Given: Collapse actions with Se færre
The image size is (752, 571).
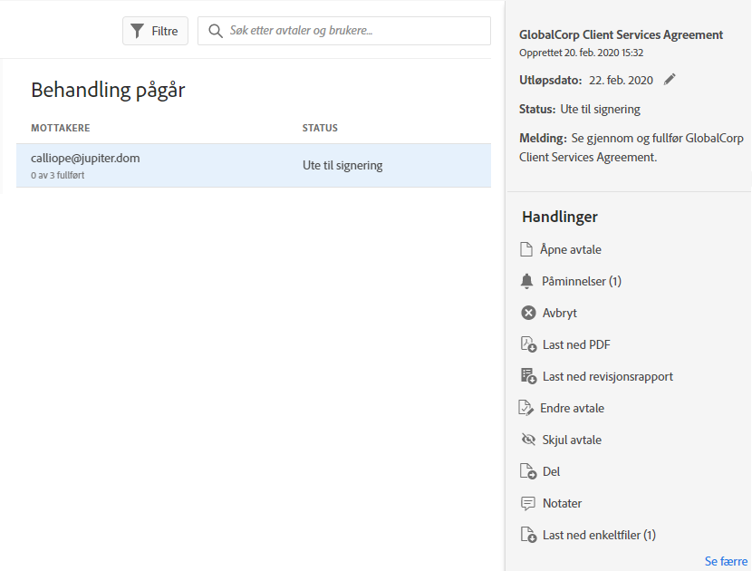Looking at the screenshot, I should 726,561.
